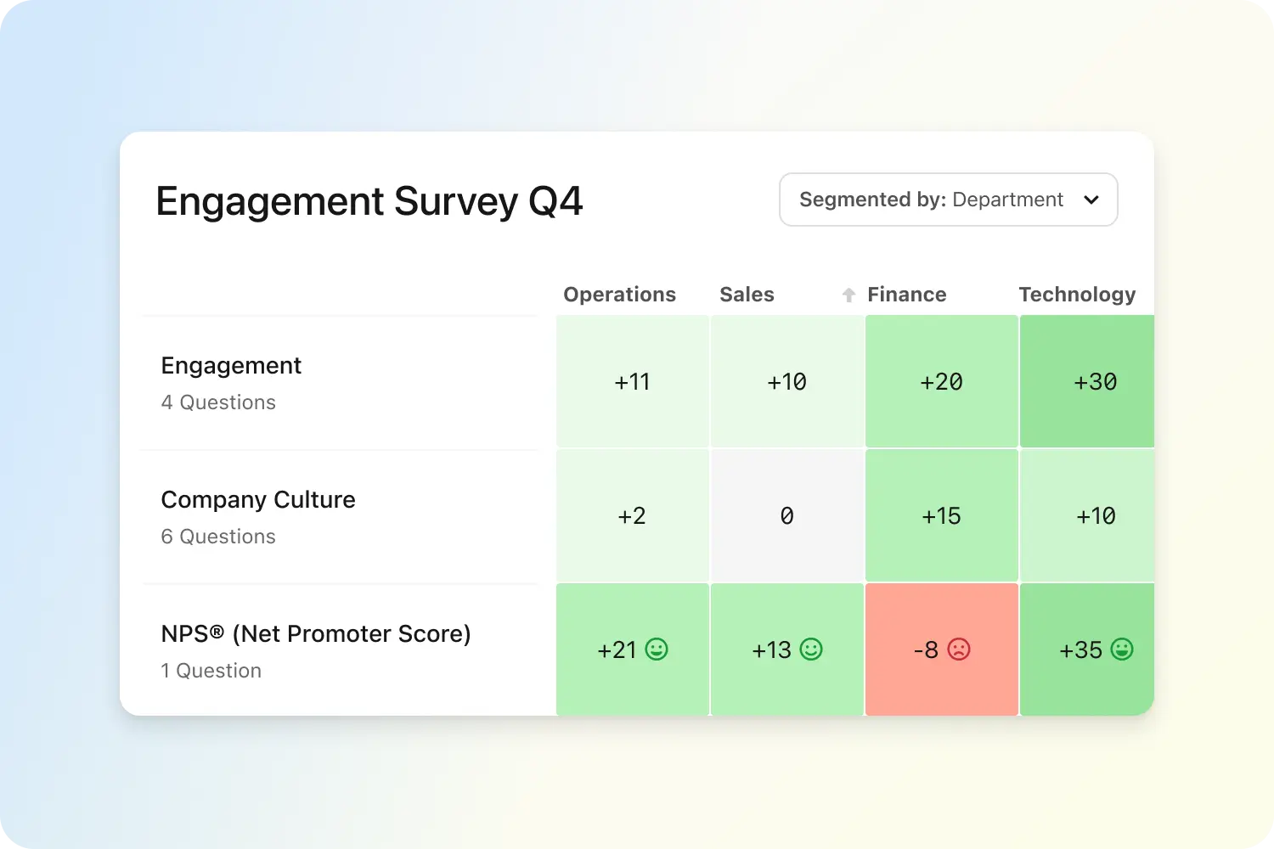Toggle sorting on the Sales column header
1274x849 pixels.
click(x=747, y=294)
